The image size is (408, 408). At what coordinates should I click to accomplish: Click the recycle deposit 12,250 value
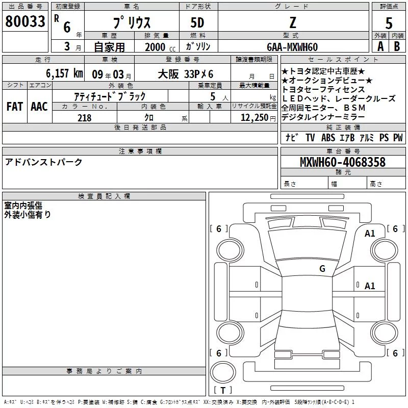click(254, 118)
